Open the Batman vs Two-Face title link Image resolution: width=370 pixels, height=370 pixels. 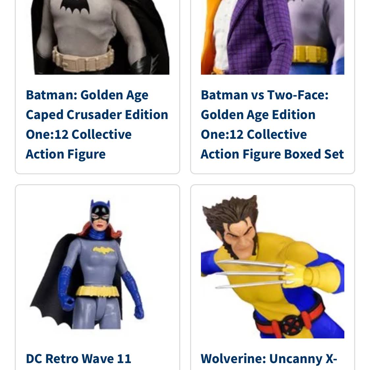pos(272,124)
